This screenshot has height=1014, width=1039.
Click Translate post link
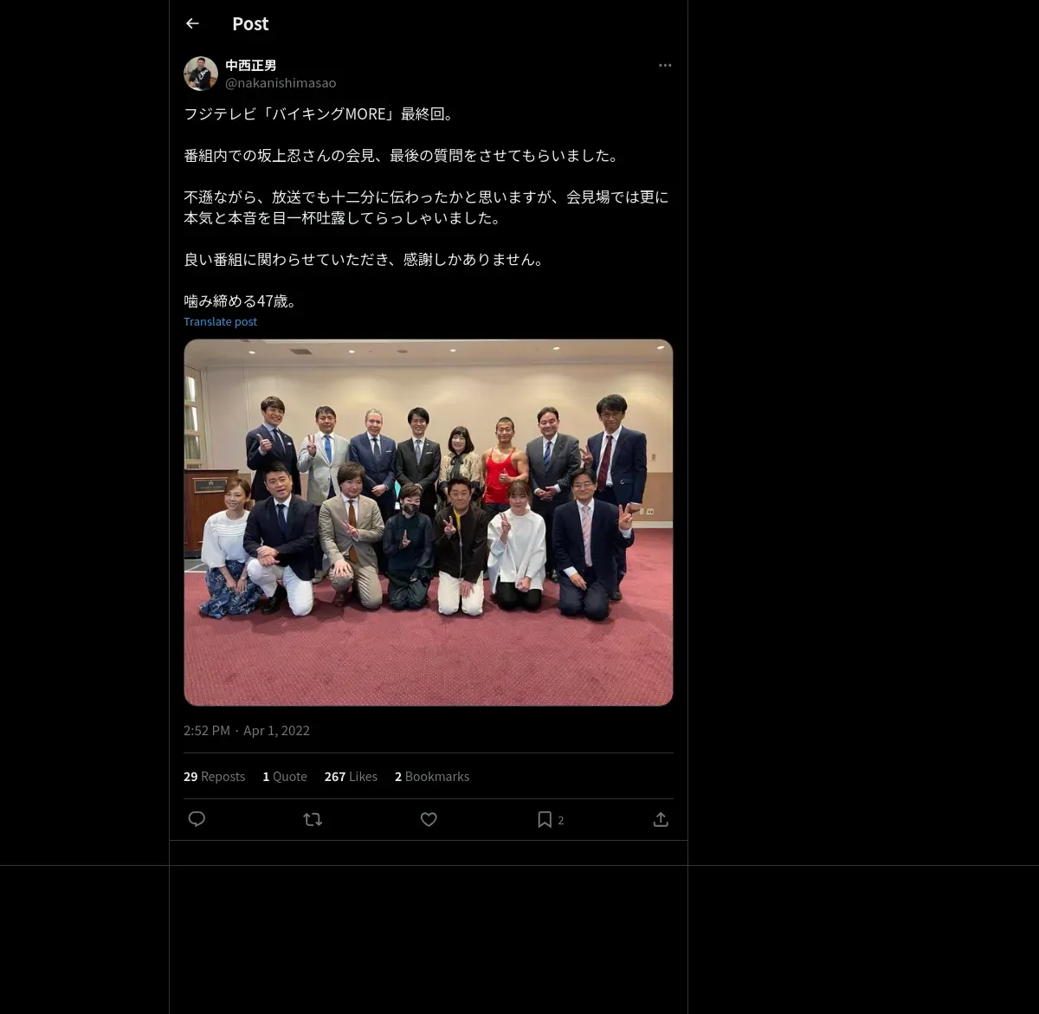click(x=220, y=321)
